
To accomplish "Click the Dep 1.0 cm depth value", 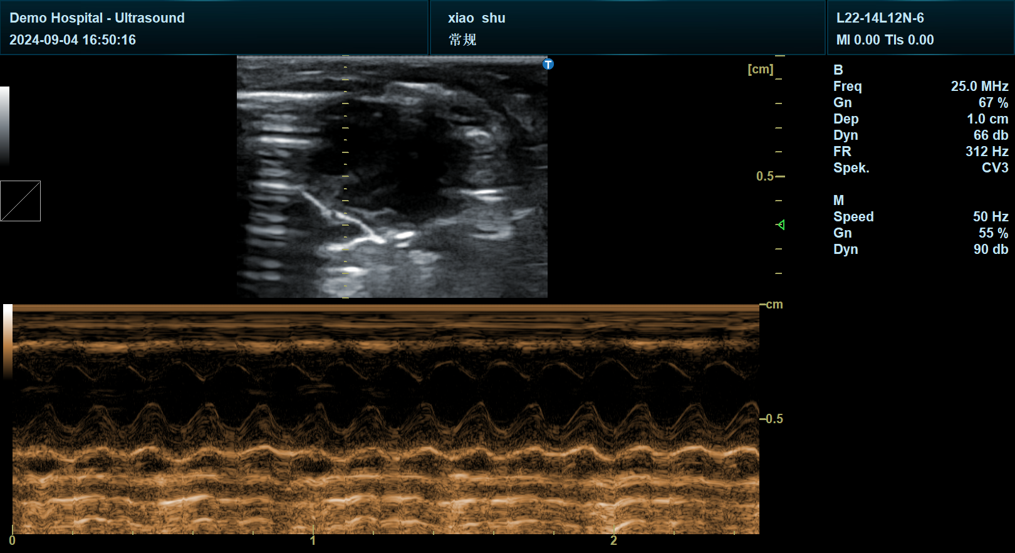I will point(987,119).
